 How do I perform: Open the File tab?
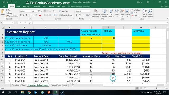[4, 6]
